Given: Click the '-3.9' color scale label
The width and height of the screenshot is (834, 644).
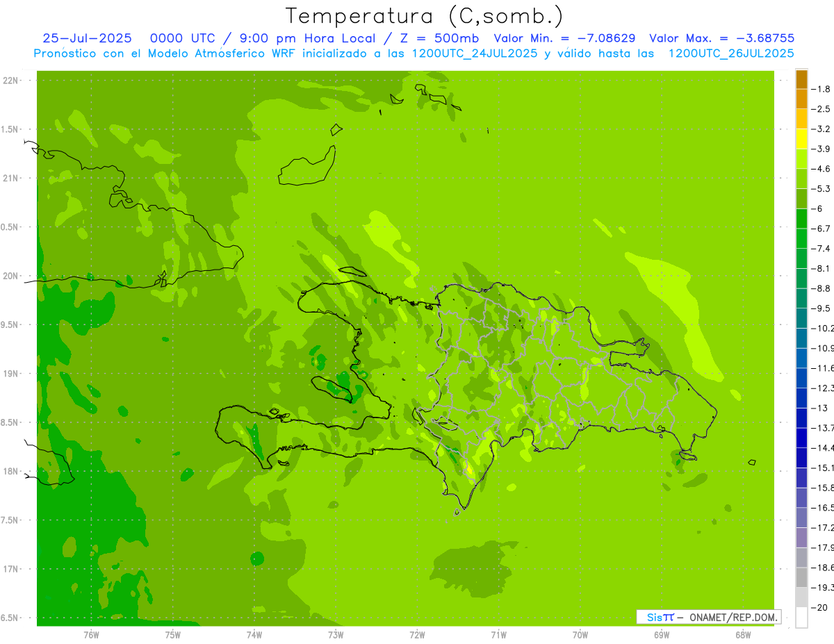Looking at the screenshot, I should pos(821,149).
